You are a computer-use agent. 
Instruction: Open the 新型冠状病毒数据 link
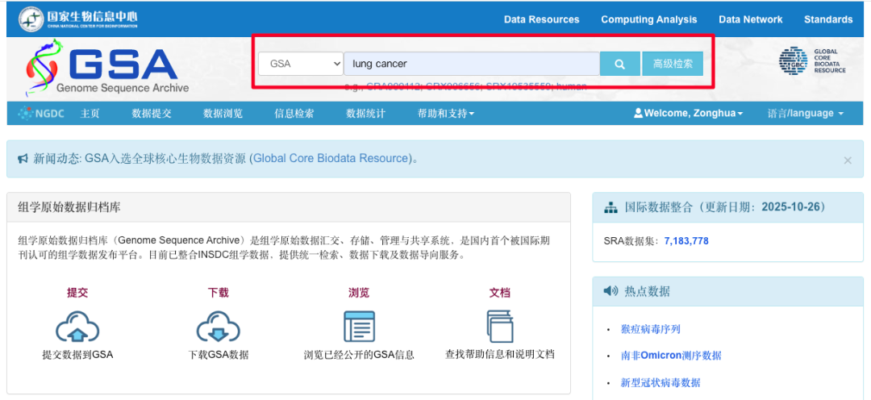[x=661, y=383]
